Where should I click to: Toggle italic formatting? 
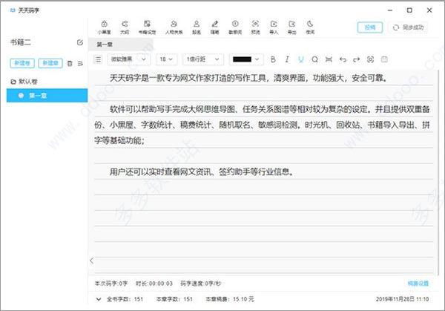[x=287, y=59]
